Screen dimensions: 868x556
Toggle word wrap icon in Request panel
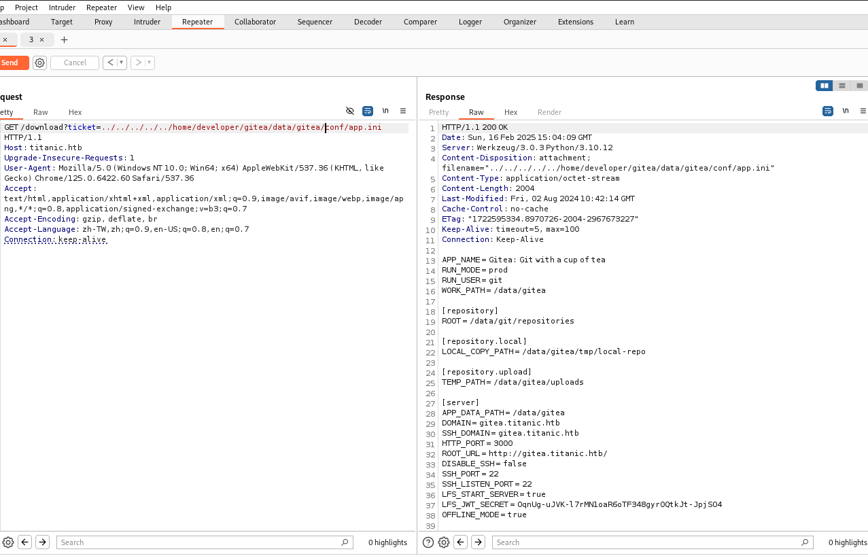click(x=368, y=111)
